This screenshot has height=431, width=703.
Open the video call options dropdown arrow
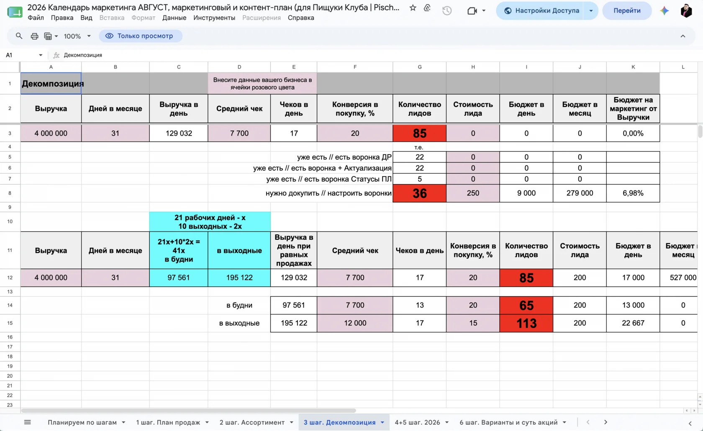click(484, 11)
